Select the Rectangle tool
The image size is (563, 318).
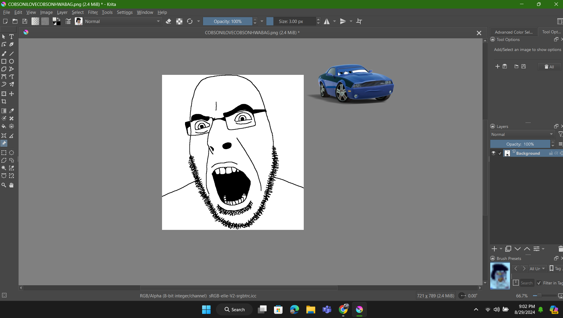pyautogui.click(x=4, y=61)
